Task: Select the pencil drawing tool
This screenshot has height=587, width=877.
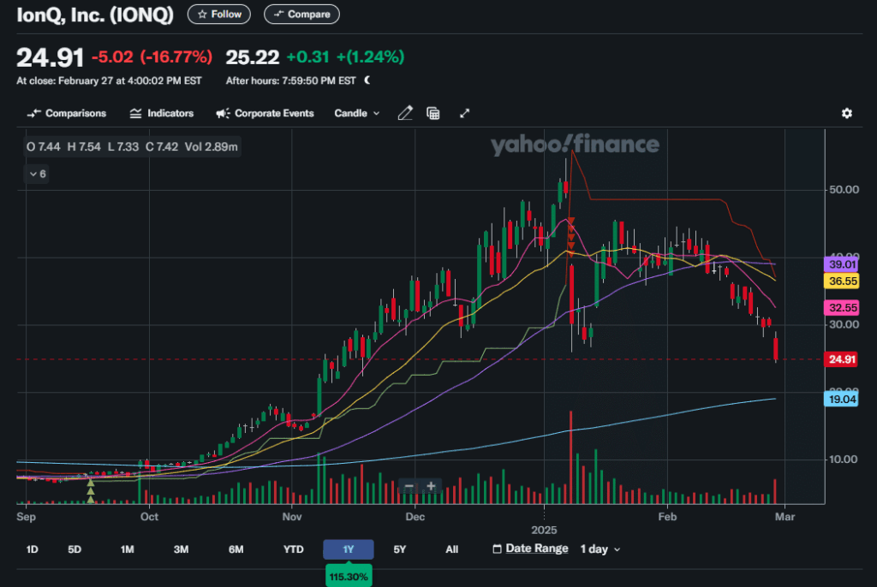Action: pyautogui.click(x=405, y=113)
